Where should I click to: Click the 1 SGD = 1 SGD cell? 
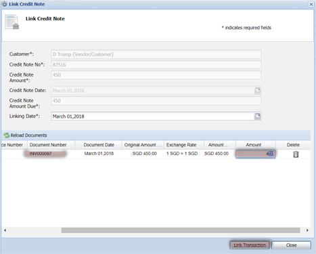182,154
